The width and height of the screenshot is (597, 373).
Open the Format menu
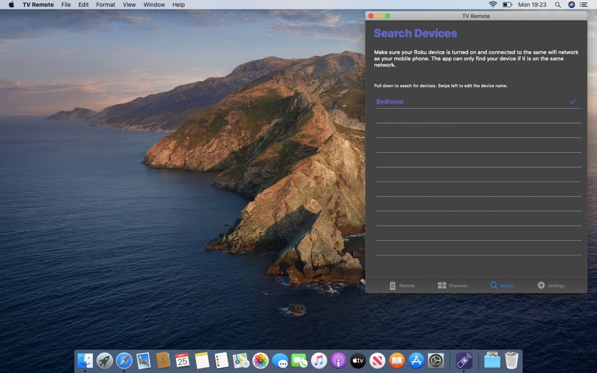coord(105,4)
